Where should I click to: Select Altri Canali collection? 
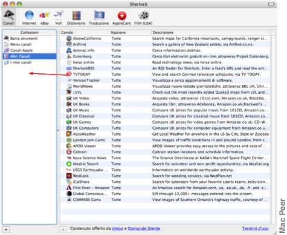30,56
